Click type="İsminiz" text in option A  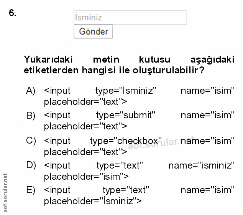pyautogui.click(x=124, y=91)
